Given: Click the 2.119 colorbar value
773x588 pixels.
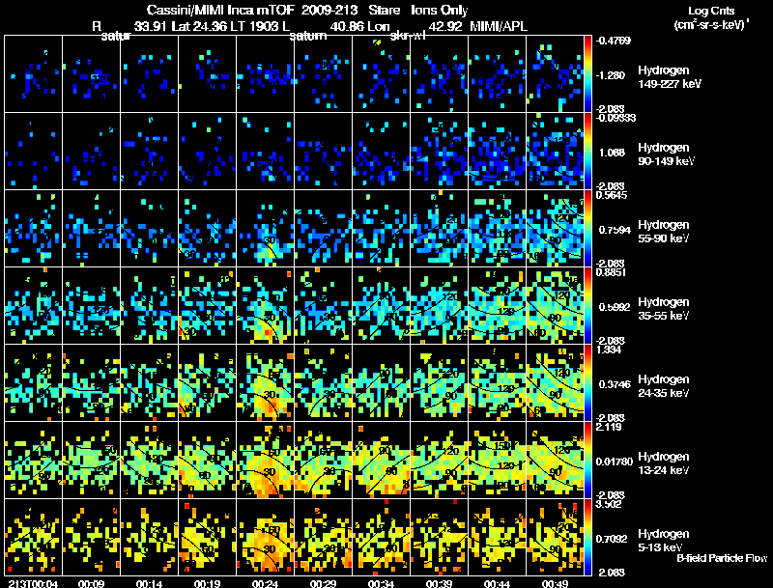Looking at the screenshot, I should pos(609,427).
